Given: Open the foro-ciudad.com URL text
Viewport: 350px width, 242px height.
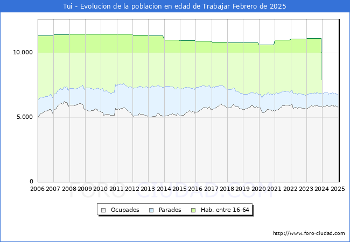Looking at the screenshot, I should [x=309, y=233].
